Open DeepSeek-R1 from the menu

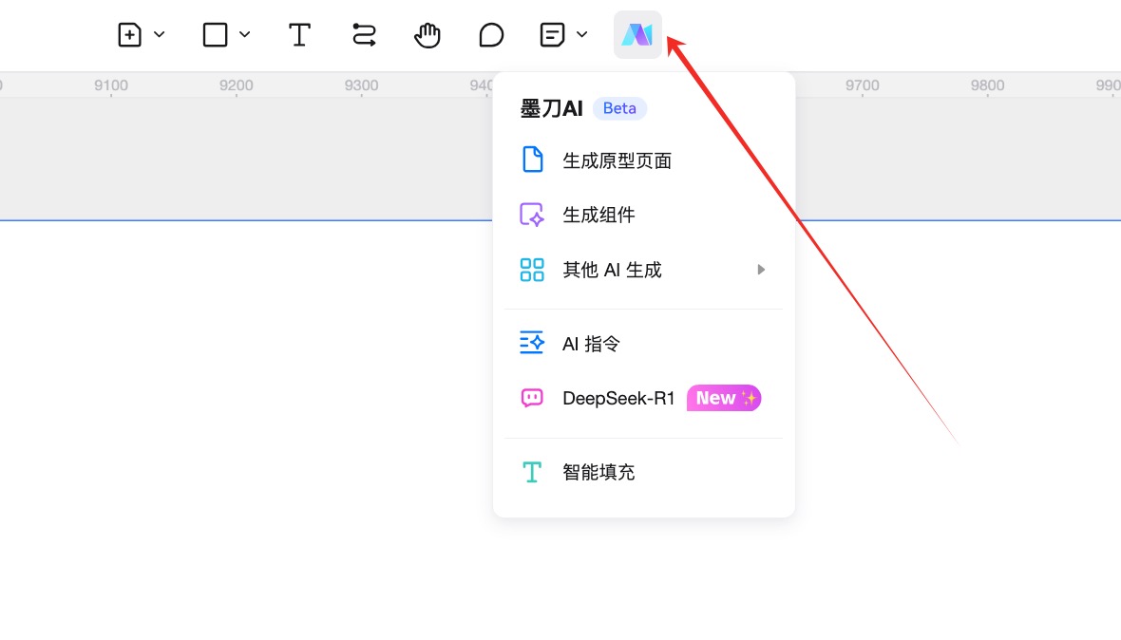pyautogui.click(x=643, y=398)
